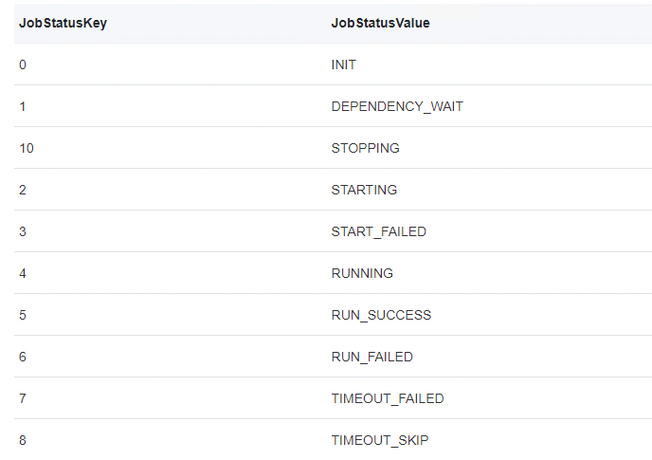This screenshot has width=652, height=460.
Task: Select key 5 beside RUN_SUCCESS
Action: (23, 315)
